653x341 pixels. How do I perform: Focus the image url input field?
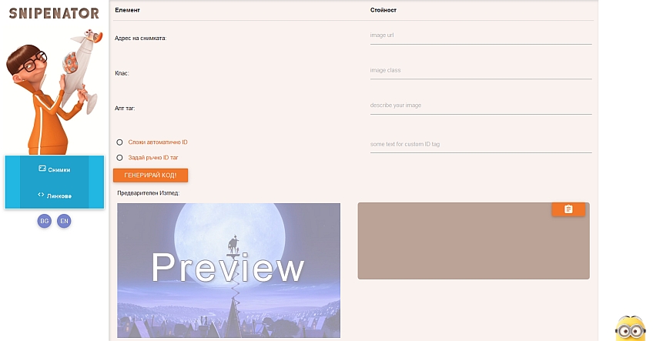(x=481, y=35)
